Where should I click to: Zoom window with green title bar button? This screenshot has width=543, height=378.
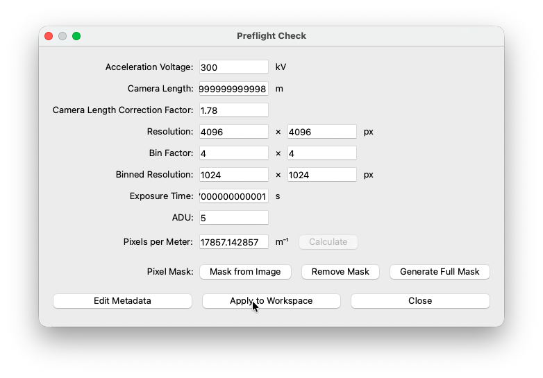pyautogui.click(x=76, y=36)
